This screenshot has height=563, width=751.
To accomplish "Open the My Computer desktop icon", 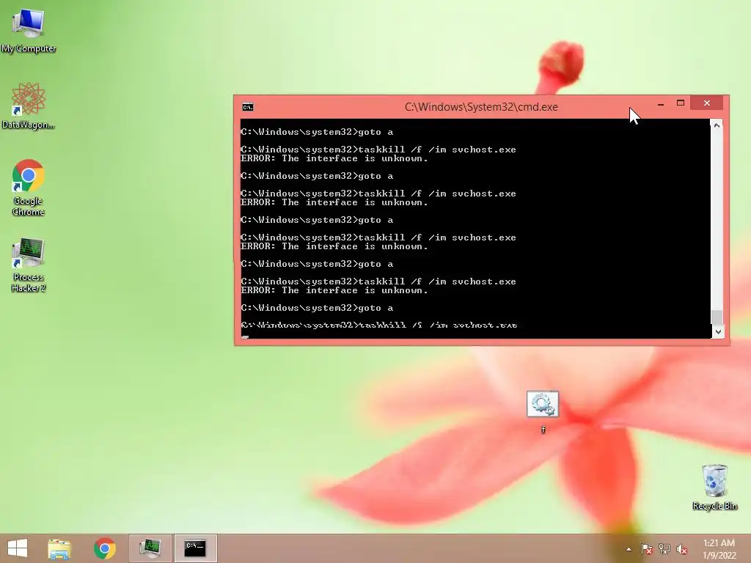I will [x=29, y=29].
